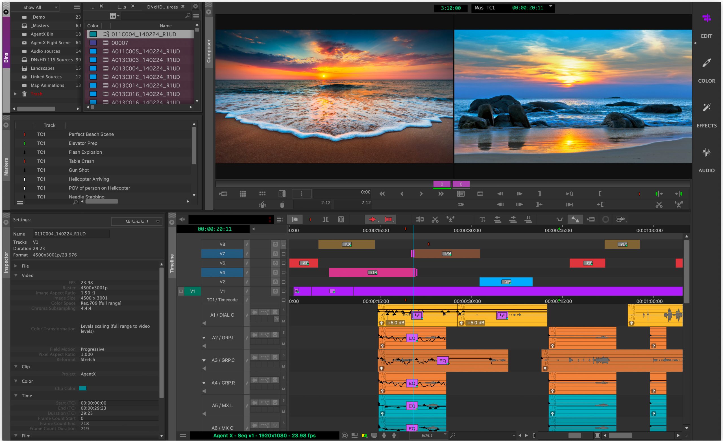
Task: Select clip A013C003_140224_R1UD in the bin
Action: click(146, 60)
